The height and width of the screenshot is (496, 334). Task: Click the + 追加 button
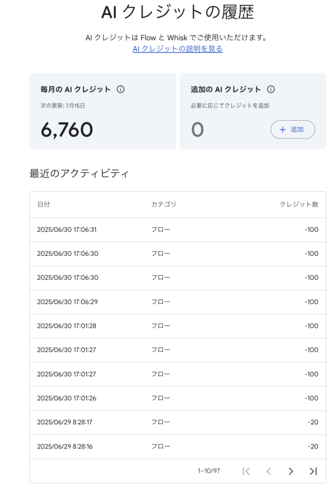(x=293, y=129)
